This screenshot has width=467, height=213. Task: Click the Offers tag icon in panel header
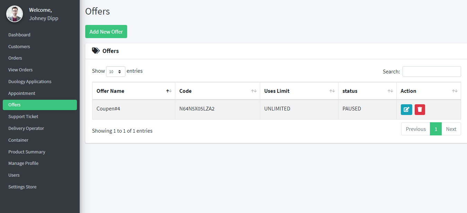tap(96, 51)
